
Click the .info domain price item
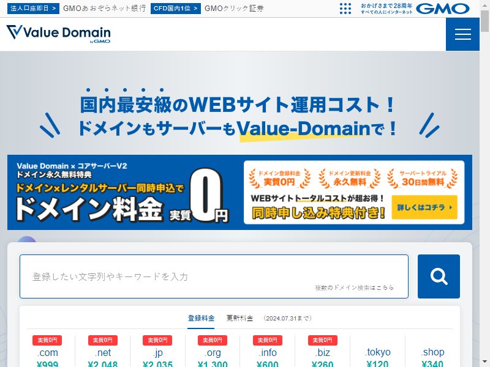[268, 351]
